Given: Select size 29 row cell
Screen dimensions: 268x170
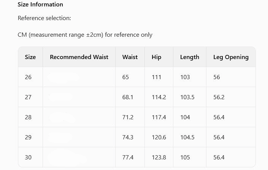Looking at the screenshot, I should tap(28, 137).
